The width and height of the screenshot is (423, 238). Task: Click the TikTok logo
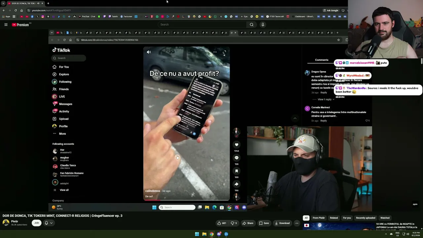coord(61,50)
